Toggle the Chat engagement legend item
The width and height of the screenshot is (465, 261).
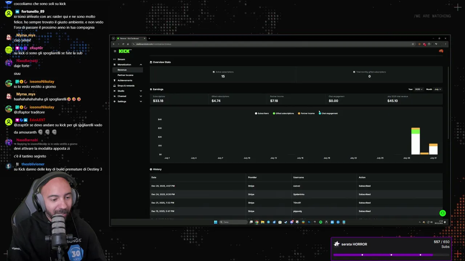coord(328,113)
